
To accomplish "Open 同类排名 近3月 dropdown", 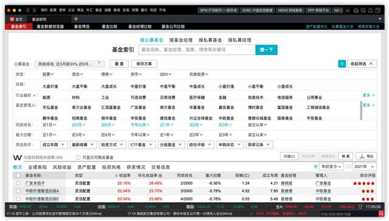I will [78, 125].
